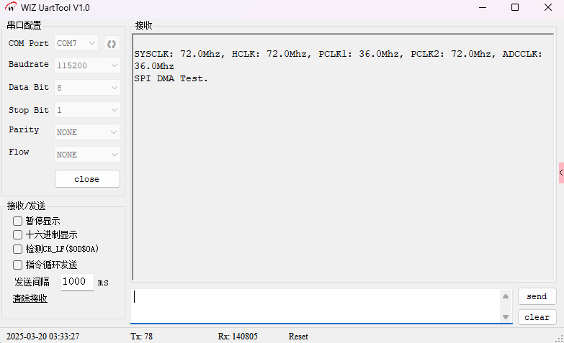Expand the Data Bit dropdown

87,88
